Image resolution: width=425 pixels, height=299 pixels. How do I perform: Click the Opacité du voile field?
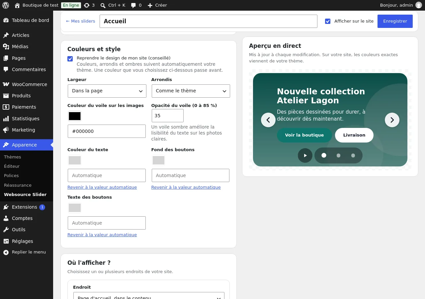pos(168,116)
